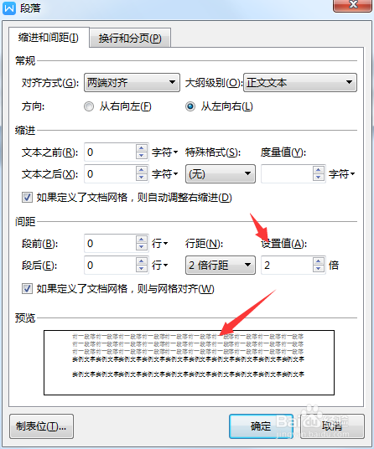Open the 特殊格式 dropdown showing (无)
This screenshot has height=449, width=374.
pos(221,173)
